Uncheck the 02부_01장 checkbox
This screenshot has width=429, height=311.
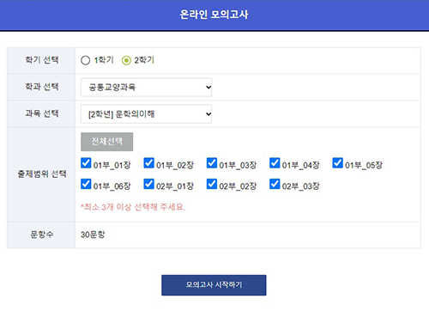coord(148,184)
